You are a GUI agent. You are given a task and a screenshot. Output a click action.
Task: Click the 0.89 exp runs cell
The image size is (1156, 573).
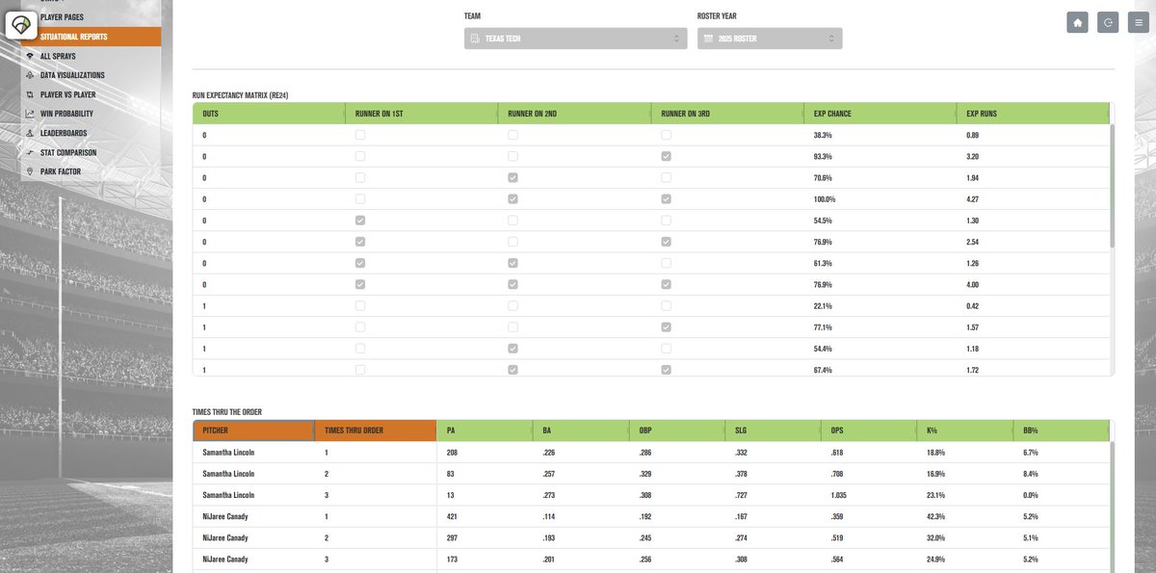tap(973, 135)
